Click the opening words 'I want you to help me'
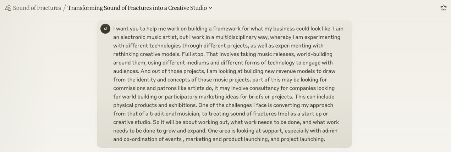 (140, 29)
